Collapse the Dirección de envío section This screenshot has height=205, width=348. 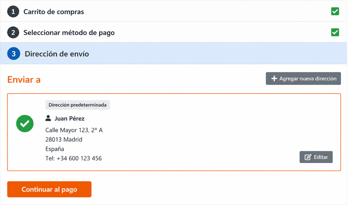[x=174, y=53]
